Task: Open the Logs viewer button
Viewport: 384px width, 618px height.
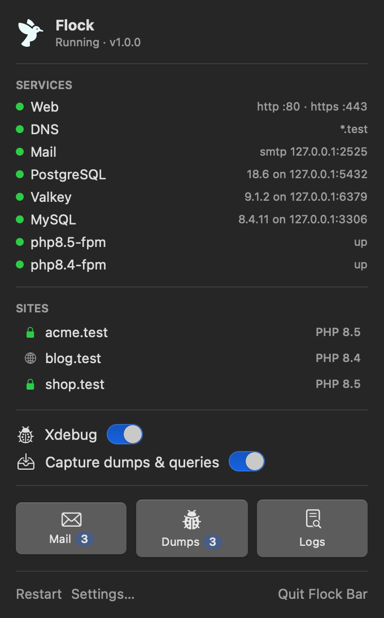Action: (x=312, y=528)
